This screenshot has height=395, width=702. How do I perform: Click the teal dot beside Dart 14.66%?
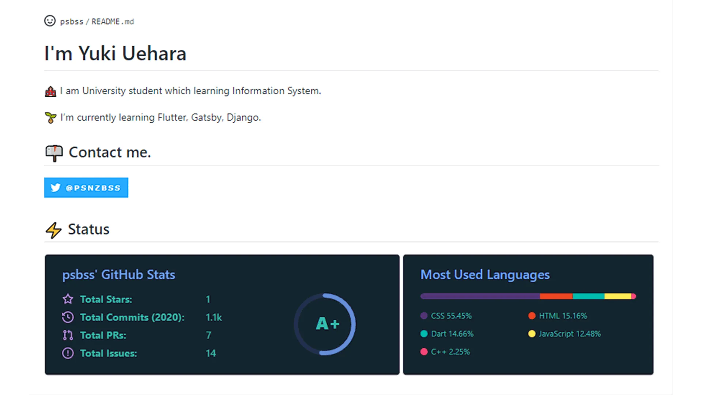click(424, 334)
